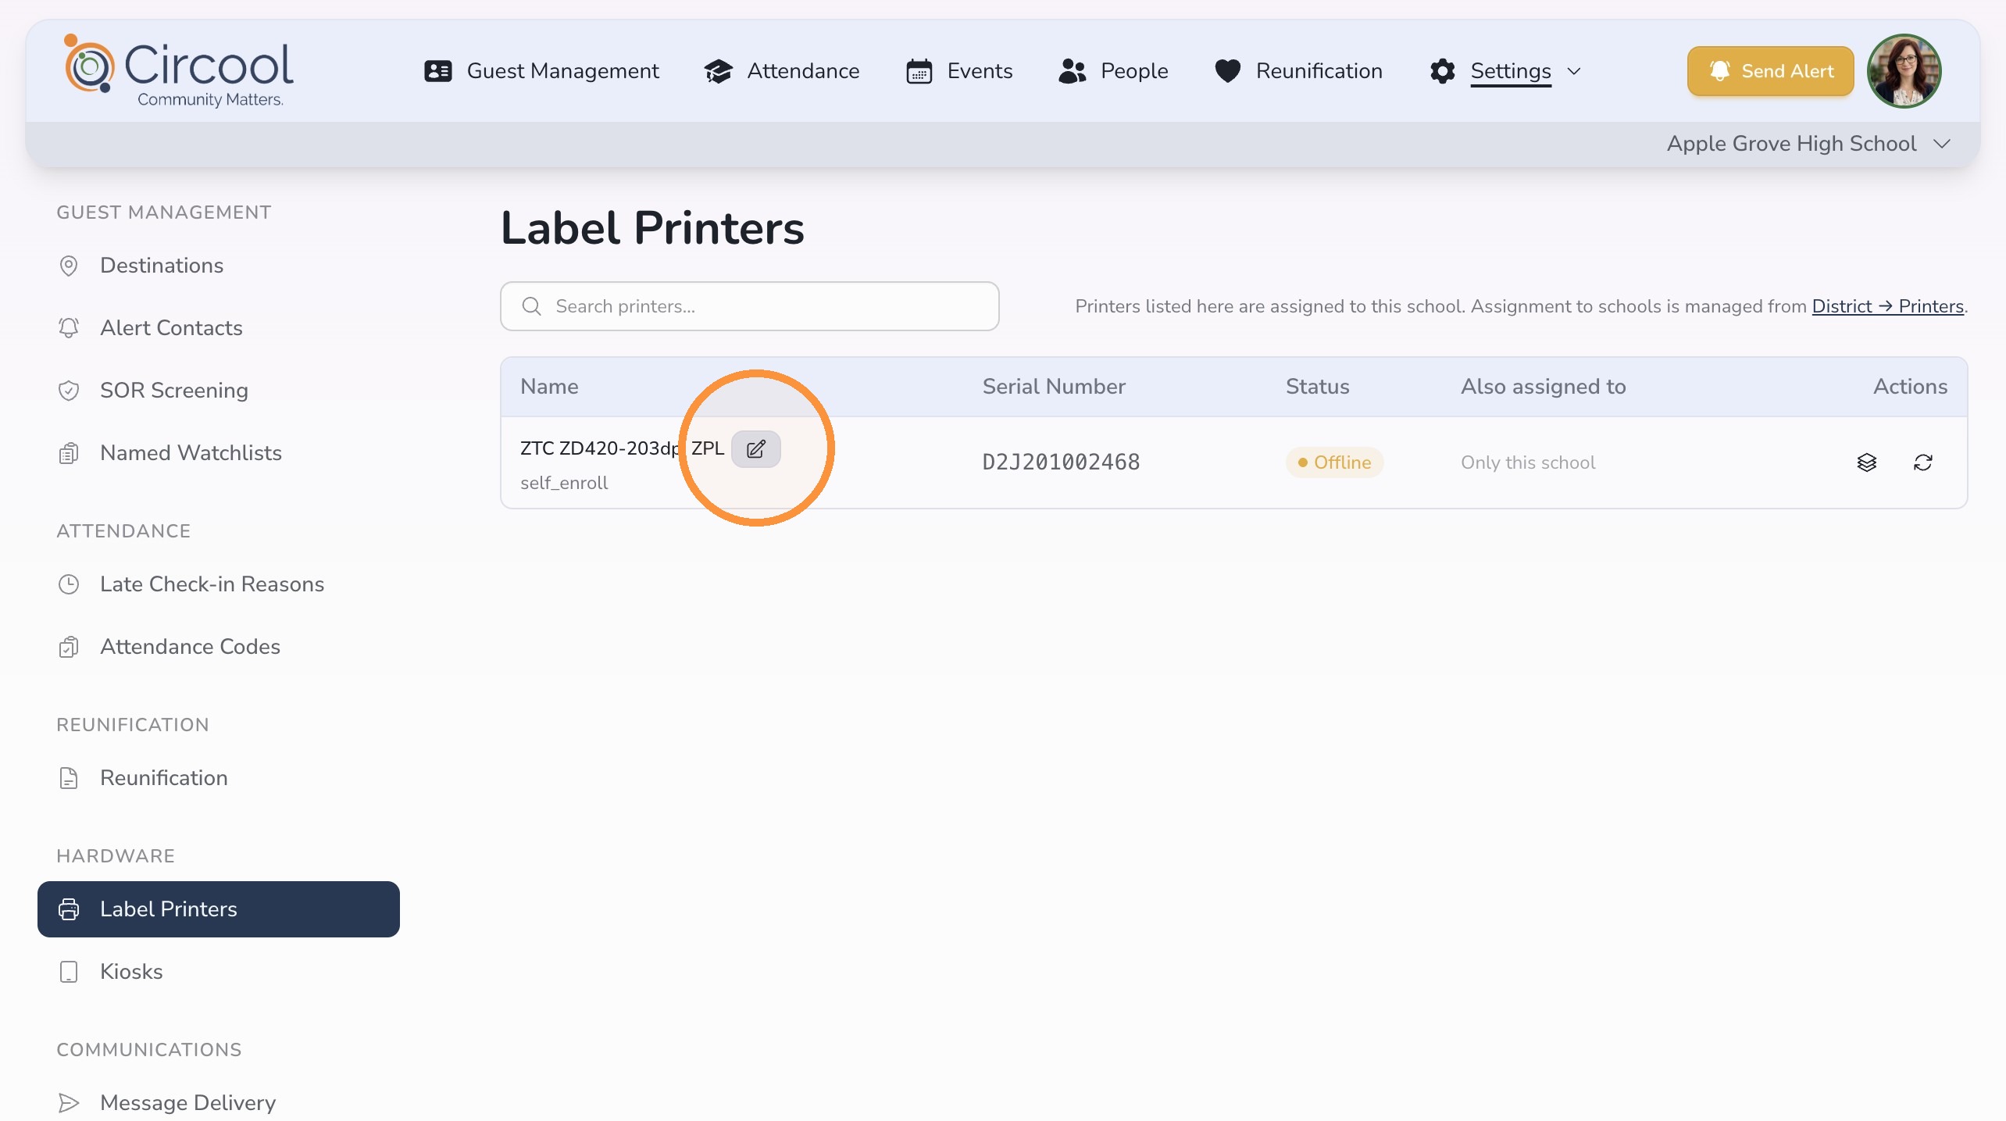Go to Late Check-in Reasons

pyautogui.click(x=219, y=584)
